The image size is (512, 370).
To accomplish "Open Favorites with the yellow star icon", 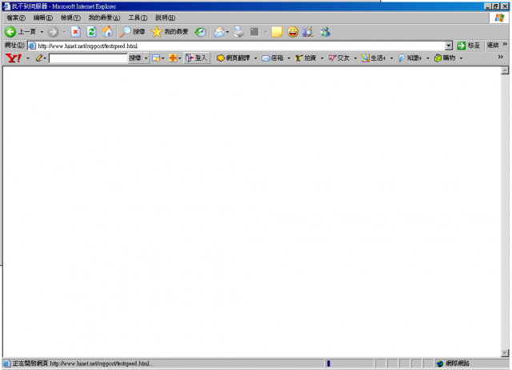I will (x=170, y=32).
